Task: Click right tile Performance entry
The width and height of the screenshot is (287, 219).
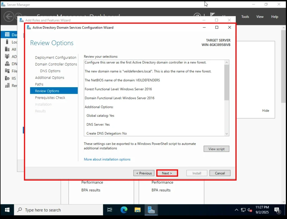Action: pyautogui.click(x=162, y=182)
